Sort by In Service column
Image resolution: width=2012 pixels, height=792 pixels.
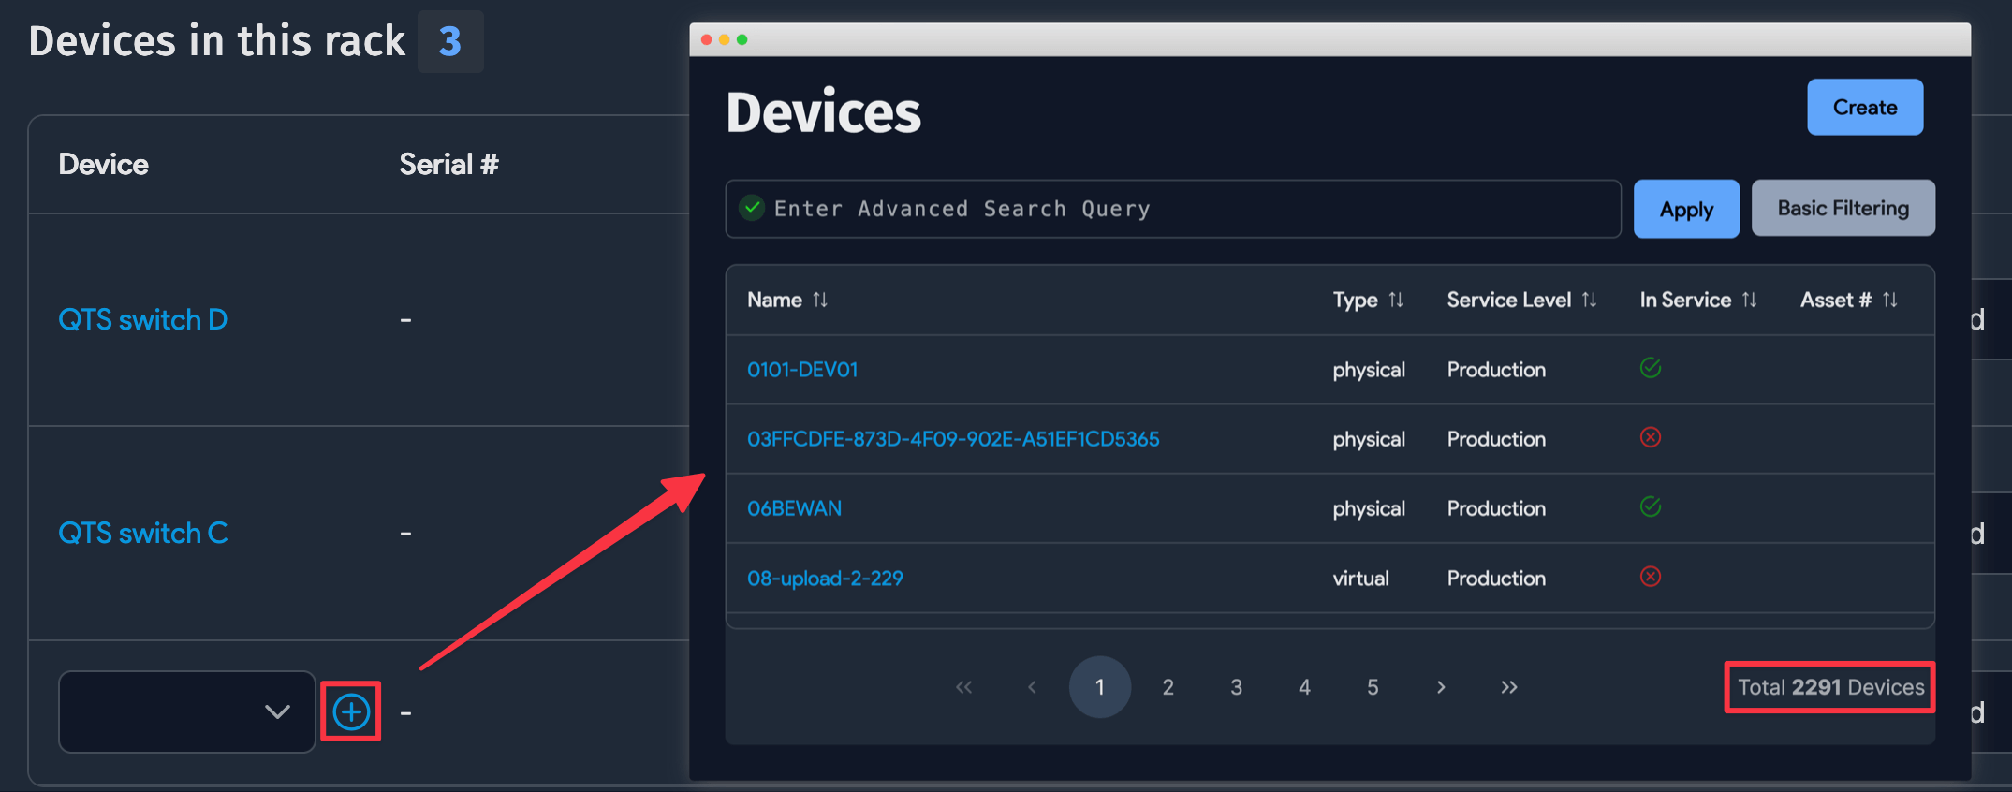pos(1749,300)
